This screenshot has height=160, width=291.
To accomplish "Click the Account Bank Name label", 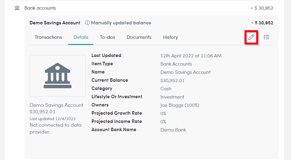I will 114,129.
